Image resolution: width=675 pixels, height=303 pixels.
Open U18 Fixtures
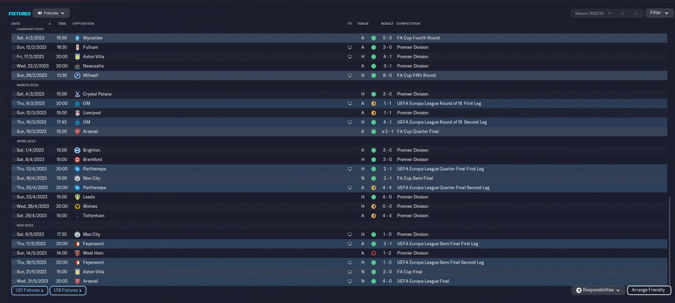[68, 290]
